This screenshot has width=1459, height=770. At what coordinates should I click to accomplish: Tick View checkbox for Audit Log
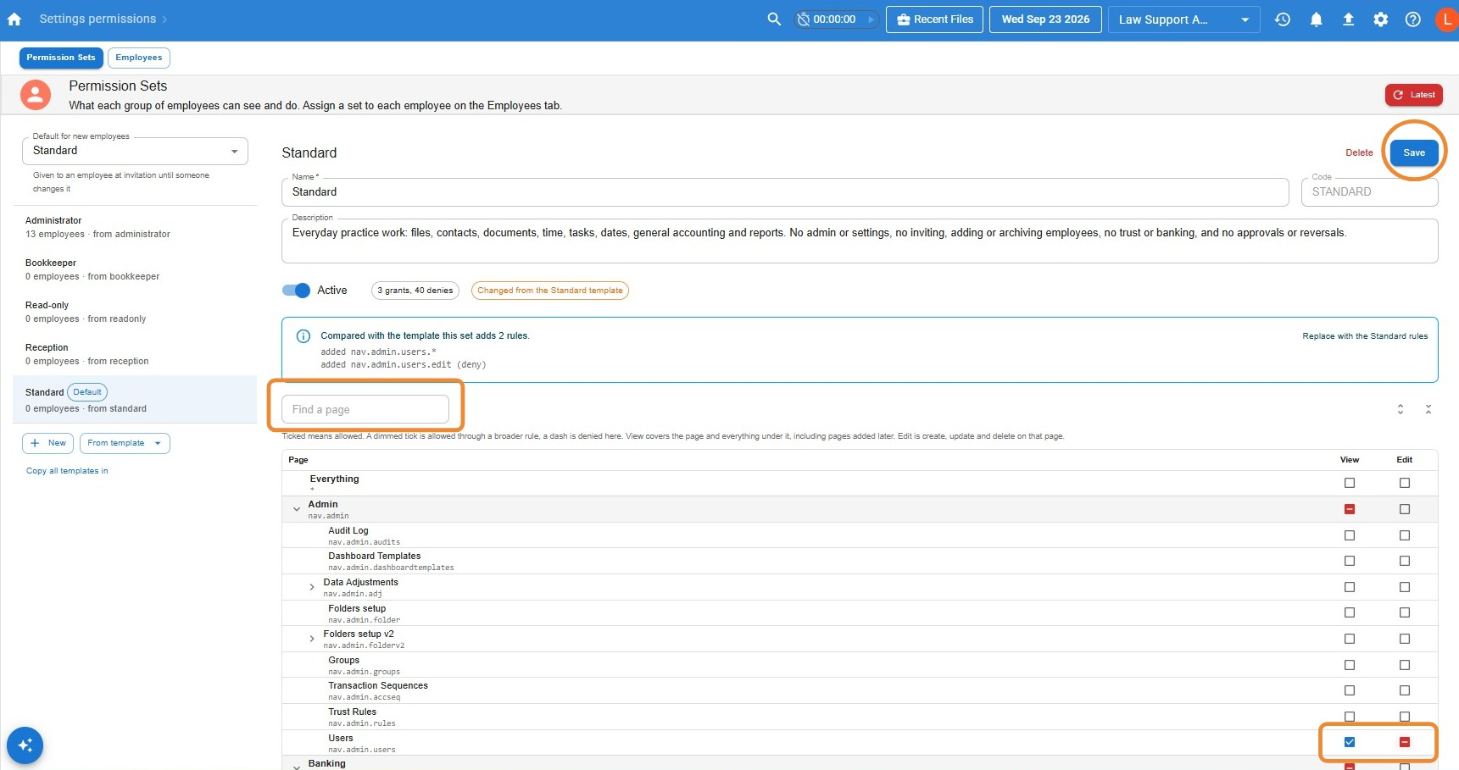(1350, 535)
